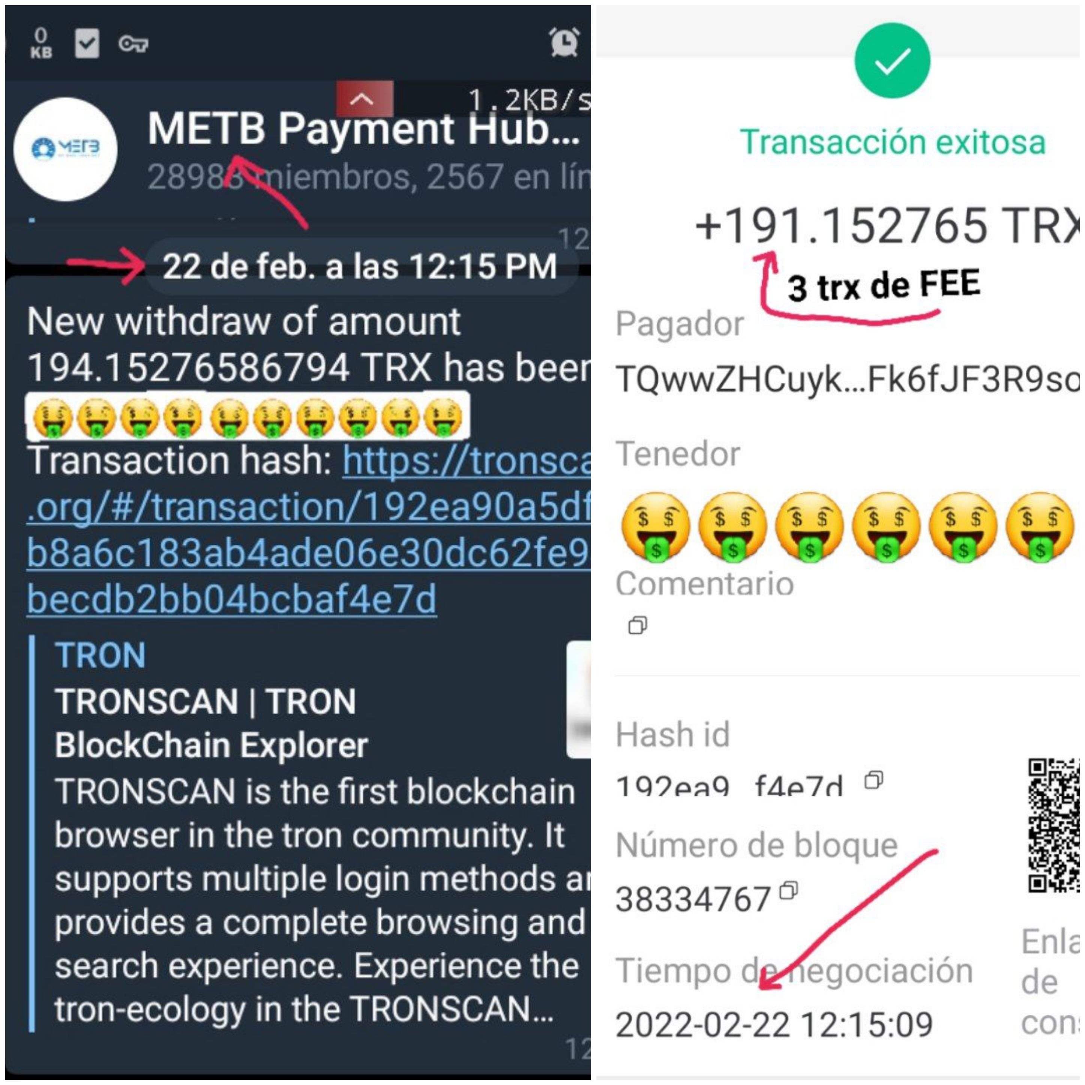Tap the alarm clock status icon
Viewport: 1085px width, 1085px height.
(564, 42)
